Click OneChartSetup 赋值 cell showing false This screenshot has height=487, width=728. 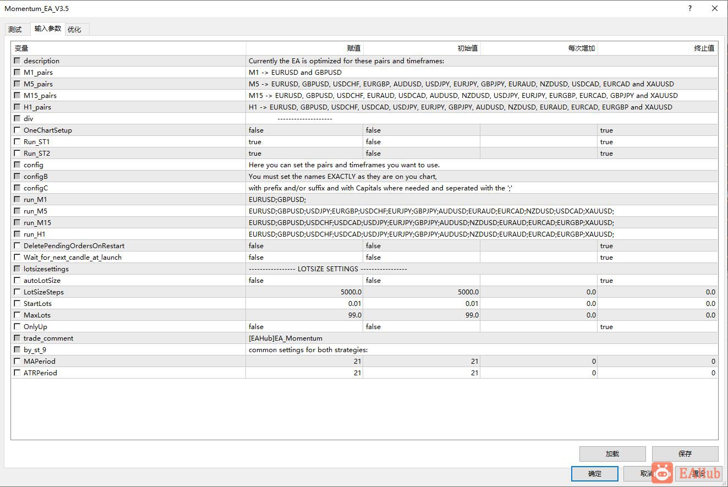[x=304, y=130]
